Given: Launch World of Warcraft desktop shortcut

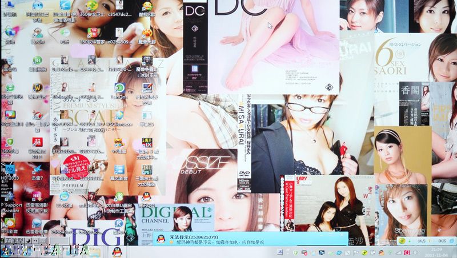Looking at the screenshot, I should 37,90.
